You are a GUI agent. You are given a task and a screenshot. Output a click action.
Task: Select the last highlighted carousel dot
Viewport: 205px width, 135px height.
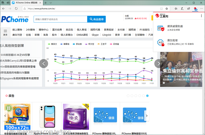pyautogui.click(x=147, y=96)
